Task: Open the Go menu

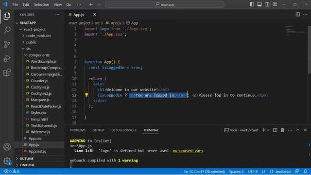Action: [69, 4]
